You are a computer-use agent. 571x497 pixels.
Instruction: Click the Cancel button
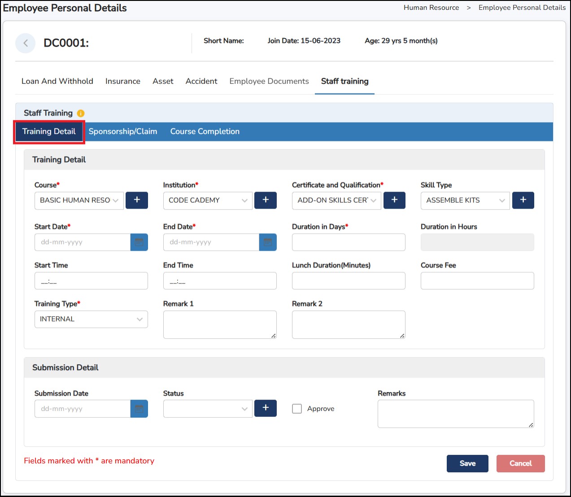click(x=520, y=463)
